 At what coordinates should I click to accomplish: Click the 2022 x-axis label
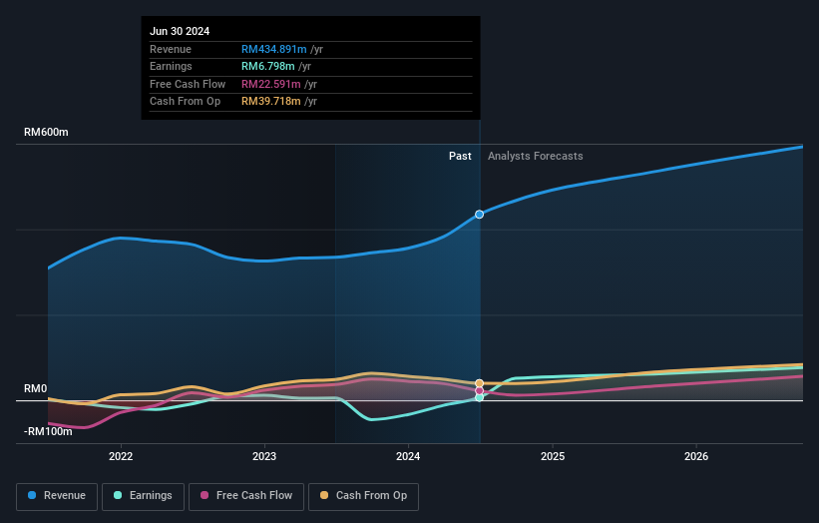121,456
